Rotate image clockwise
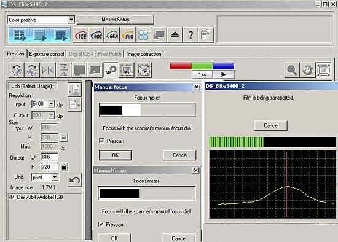This screenshot has width=338, height=242. [33, 70]
